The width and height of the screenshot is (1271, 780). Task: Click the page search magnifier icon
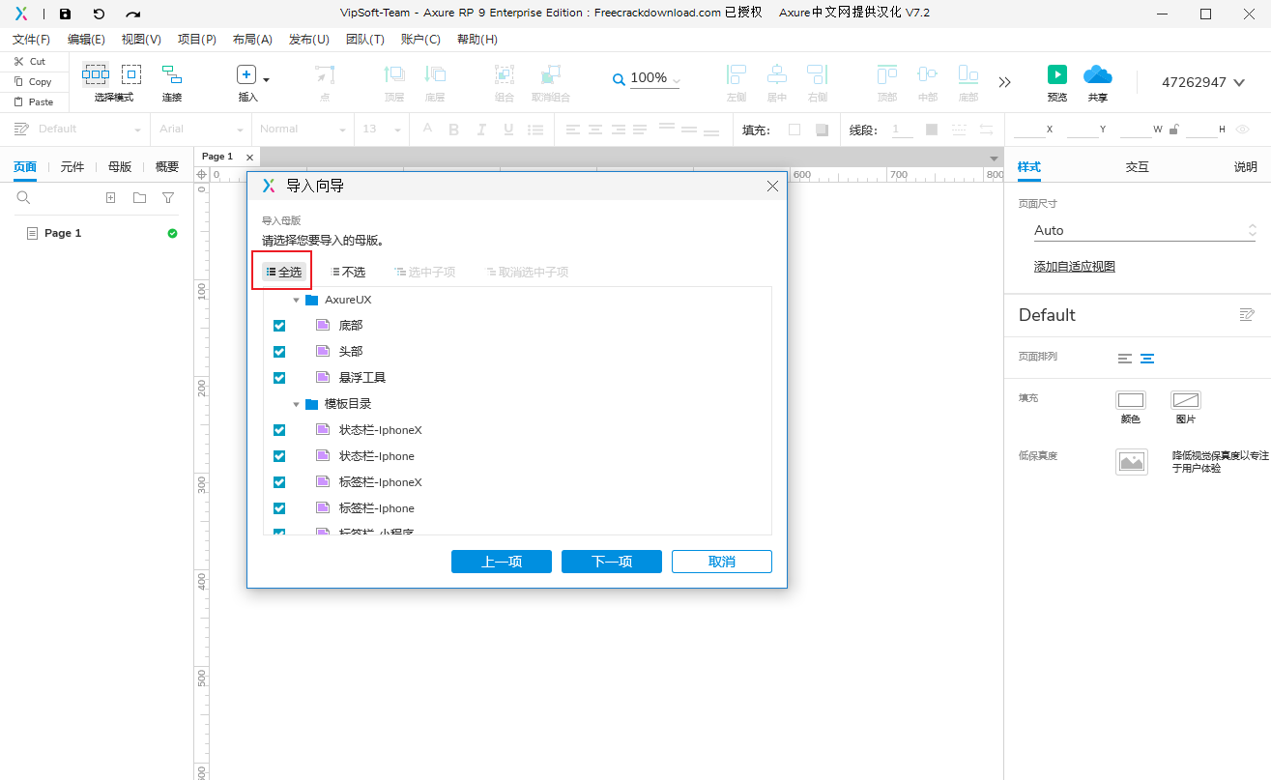(x=23, y=197)
